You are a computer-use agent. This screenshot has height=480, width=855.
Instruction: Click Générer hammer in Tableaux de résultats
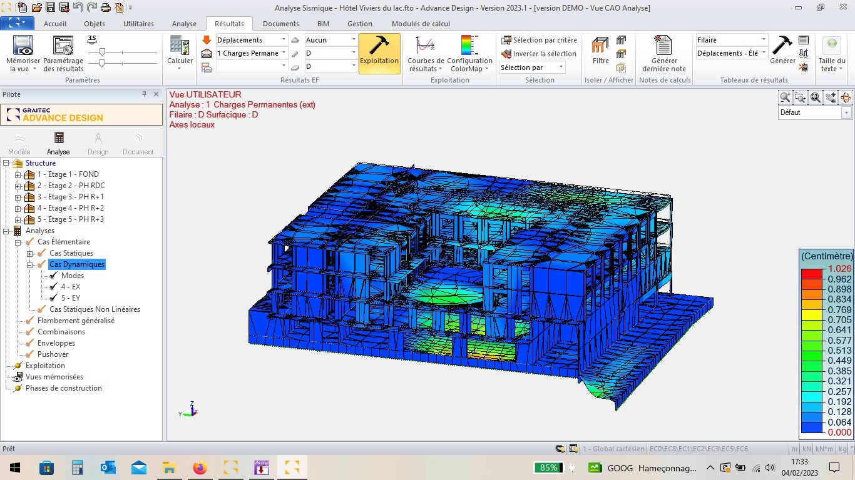coord(782,45)
